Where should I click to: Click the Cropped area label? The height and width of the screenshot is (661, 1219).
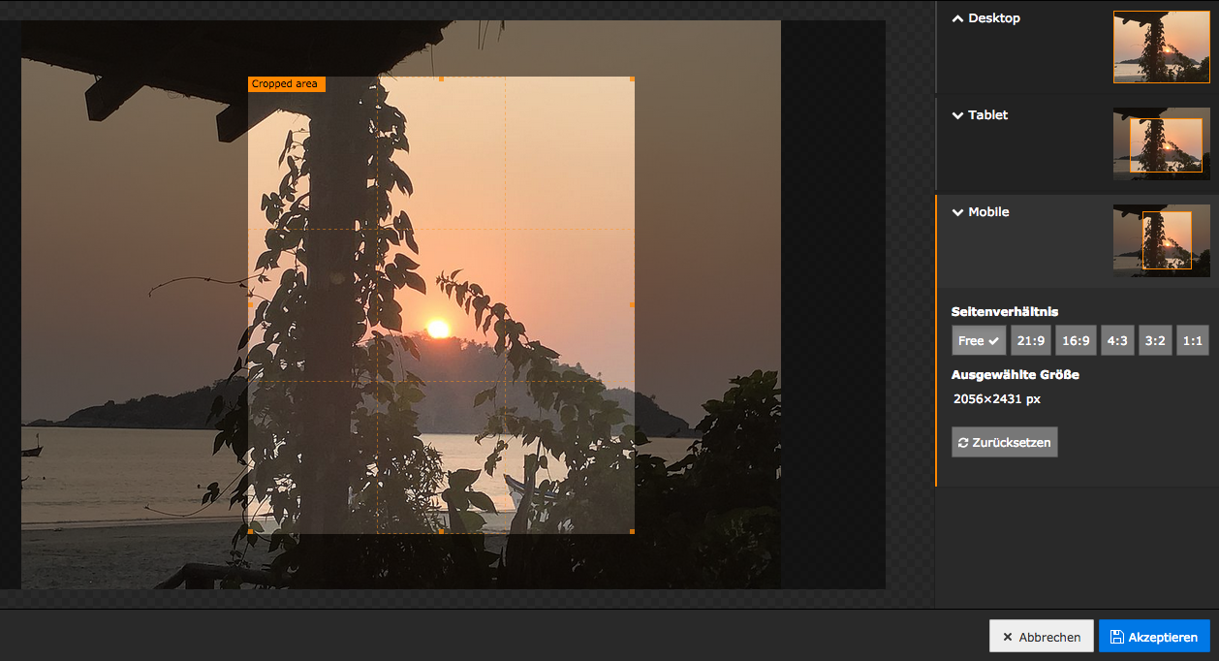286,84
